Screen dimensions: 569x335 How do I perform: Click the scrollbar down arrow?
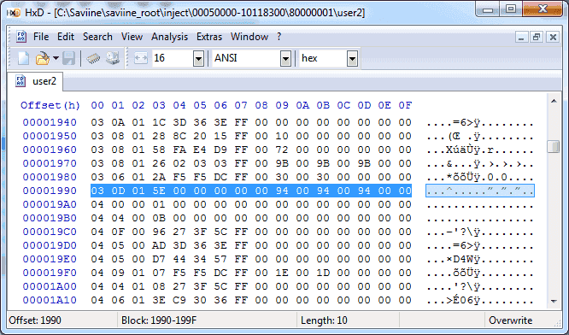click(x=554, y=302)
